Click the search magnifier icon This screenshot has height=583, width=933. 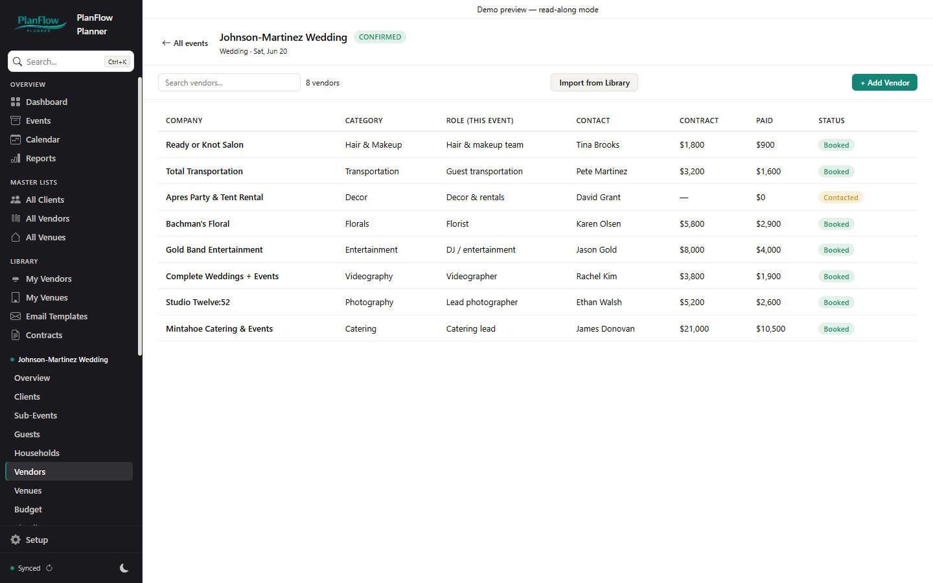pyautogui.click(x=17, y=62)
